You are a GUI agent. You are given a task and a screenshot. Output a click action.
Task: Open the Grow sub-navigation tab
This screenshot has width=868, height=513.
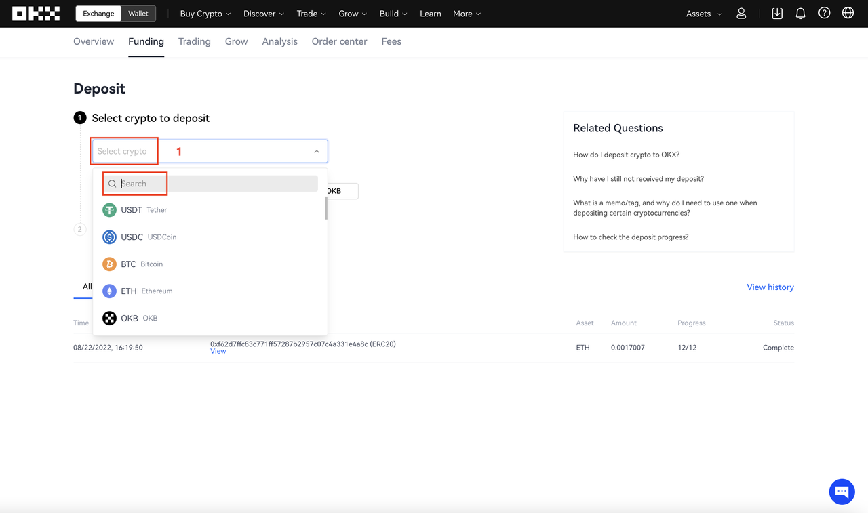click(237, 41)
